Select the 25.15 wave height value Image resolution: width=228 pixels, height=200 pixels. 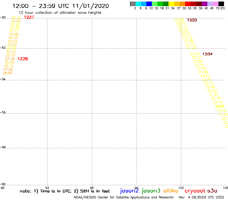click(11, 52)
